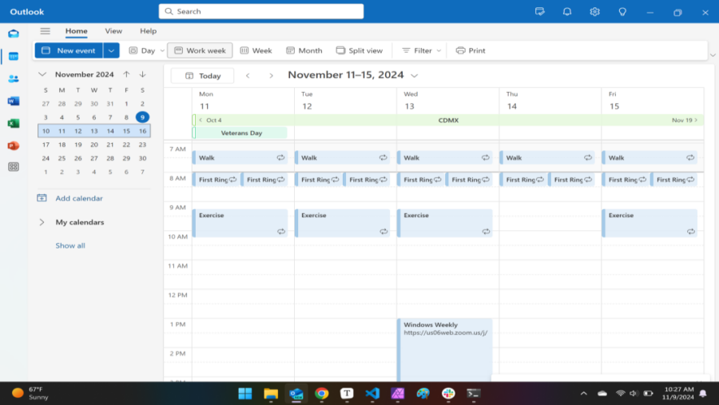719x405 pixels.
Task: Expand My calendars section
Action: [42, 222]
